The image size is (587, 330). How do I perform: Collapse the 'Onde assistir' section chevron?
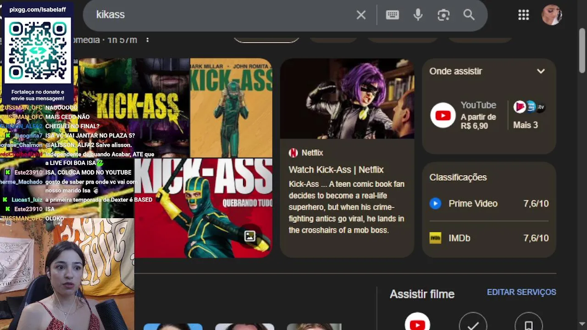click(541, 71)
